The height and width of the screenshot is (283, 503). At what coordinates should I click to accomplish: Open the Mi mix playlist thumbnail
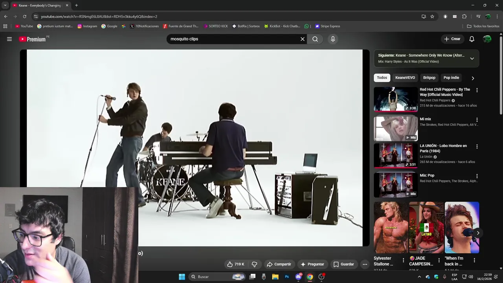pyautogui.click(x=395, y=128)
